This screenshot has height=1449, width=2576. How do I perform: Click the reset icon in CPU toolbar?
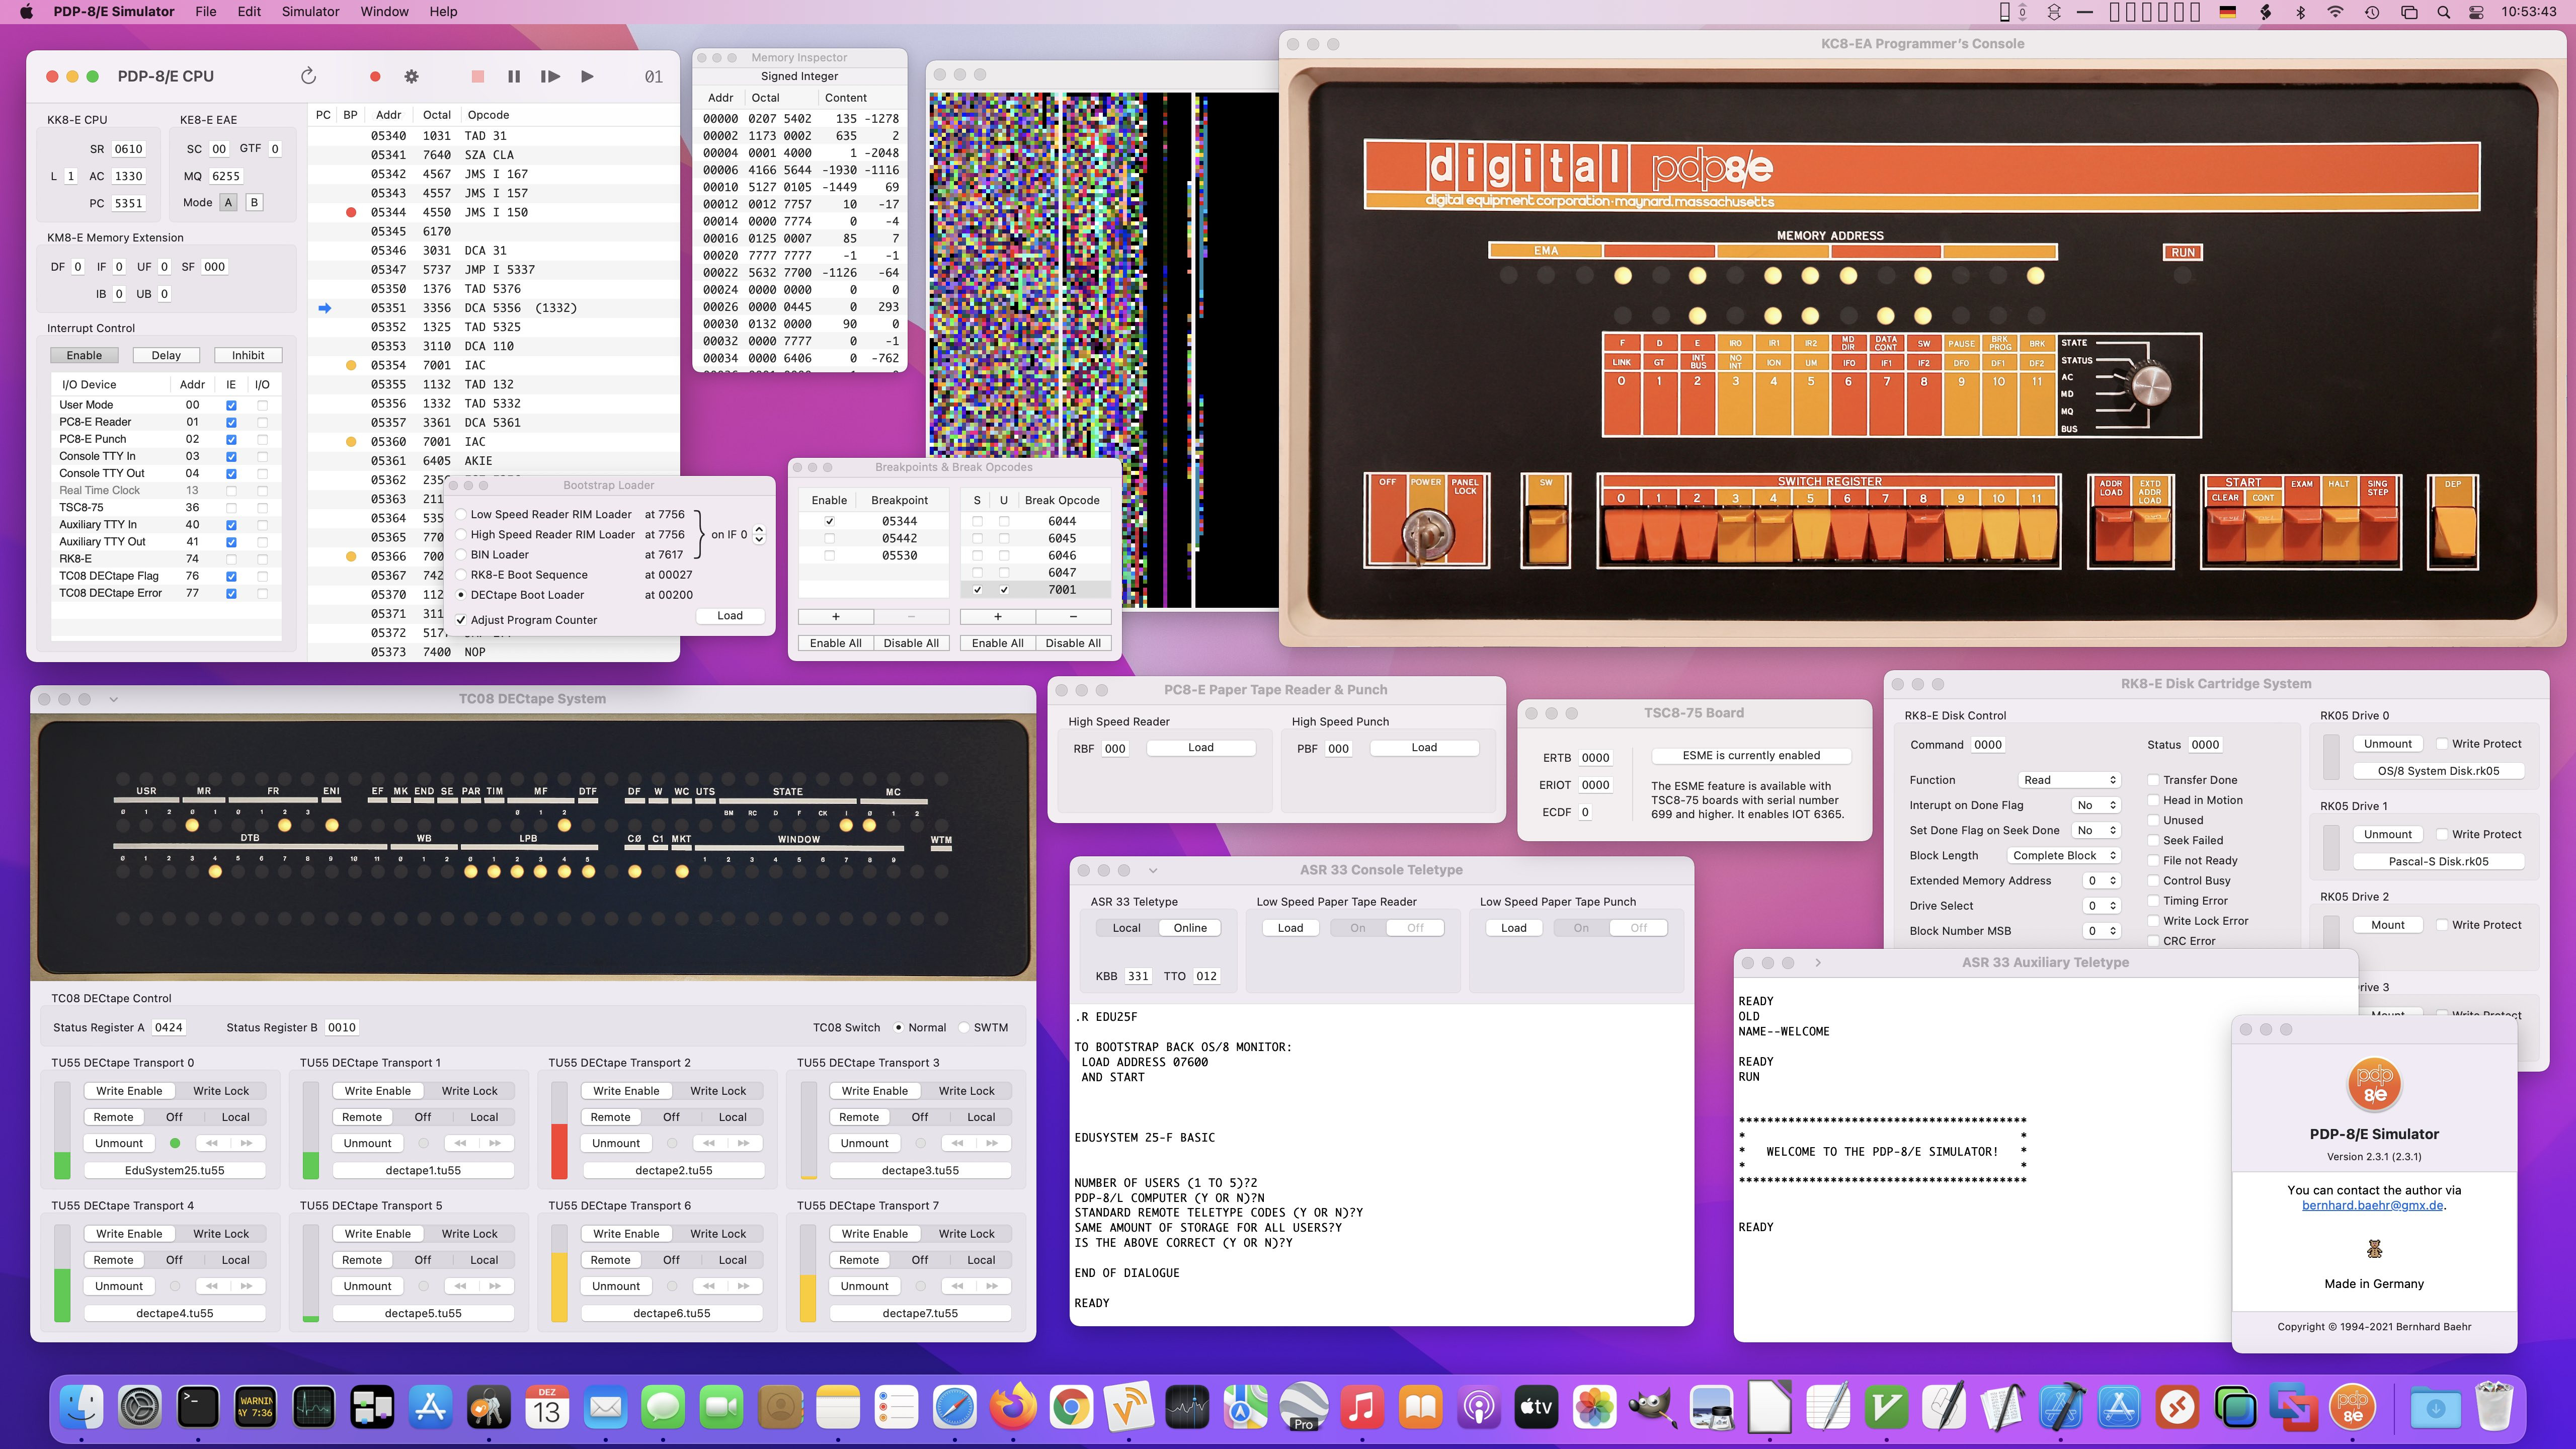(x=308, y=76)
